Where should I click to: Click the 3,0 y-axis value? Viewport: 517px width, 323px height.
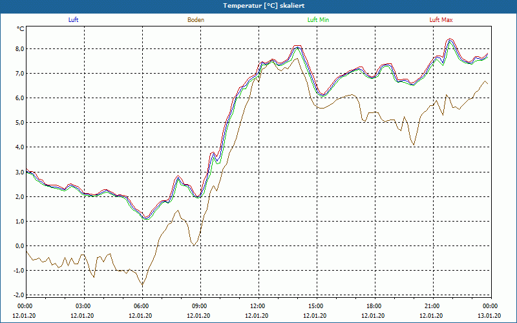click(20, 172)
